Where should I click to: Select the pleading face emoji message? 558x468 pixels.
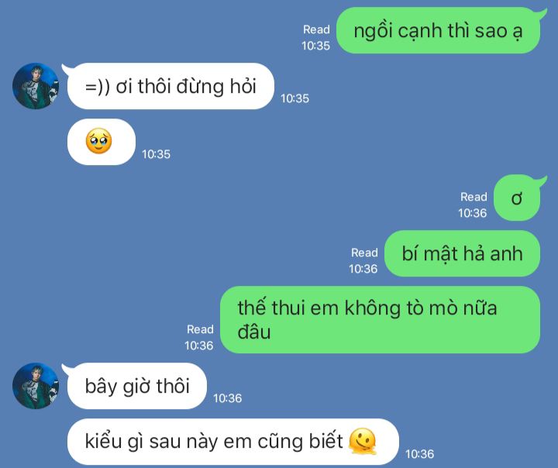click(x=102, y=142)
